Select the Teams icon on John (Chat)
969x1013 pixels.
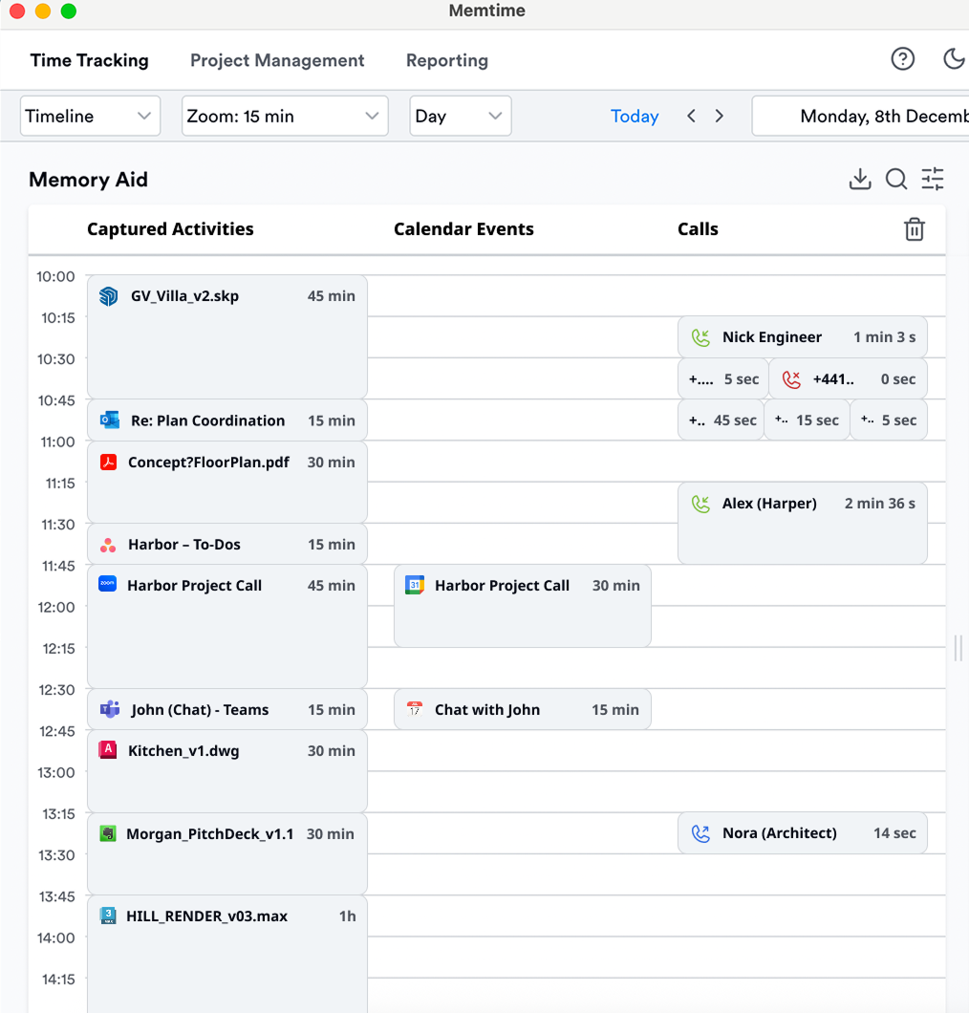pyautogui.click(x=107, y=709)
